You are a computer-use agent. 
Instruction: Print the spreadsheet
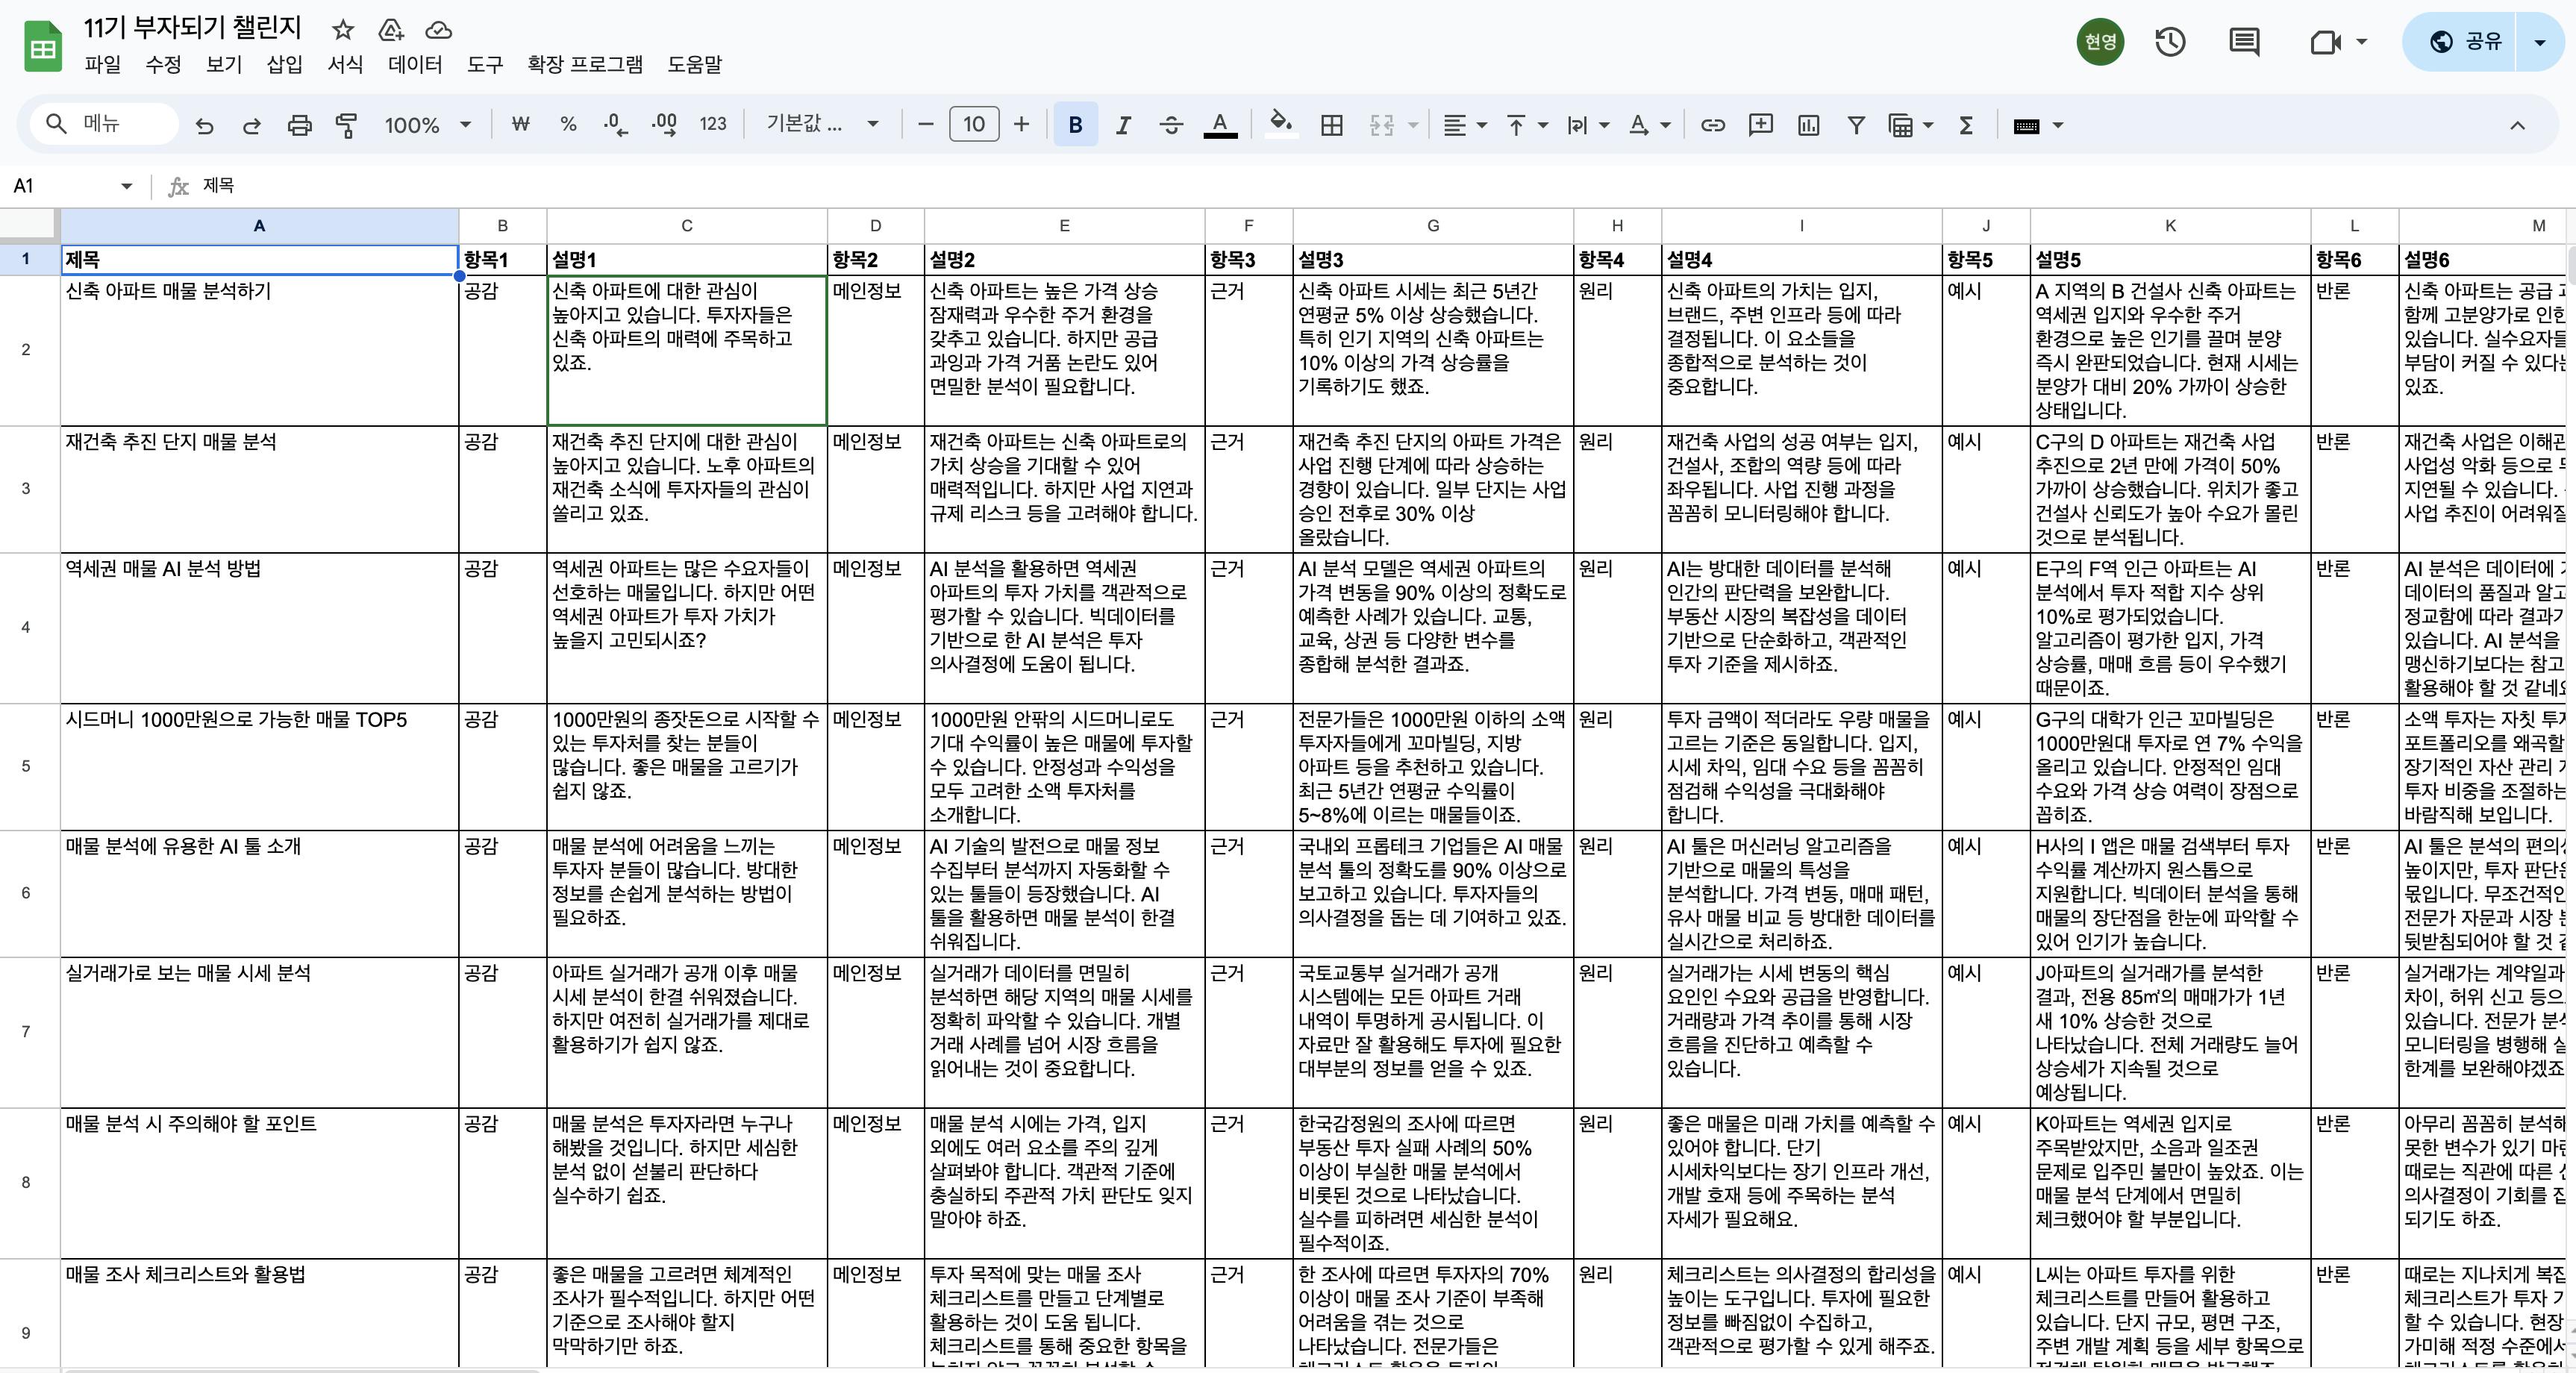[299, 125]
